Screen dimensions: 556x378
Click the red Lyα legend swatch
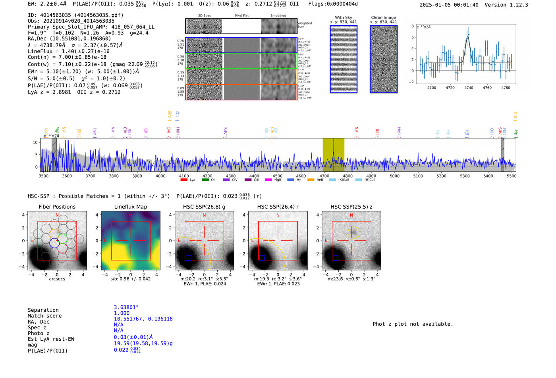tap(183, 180)
